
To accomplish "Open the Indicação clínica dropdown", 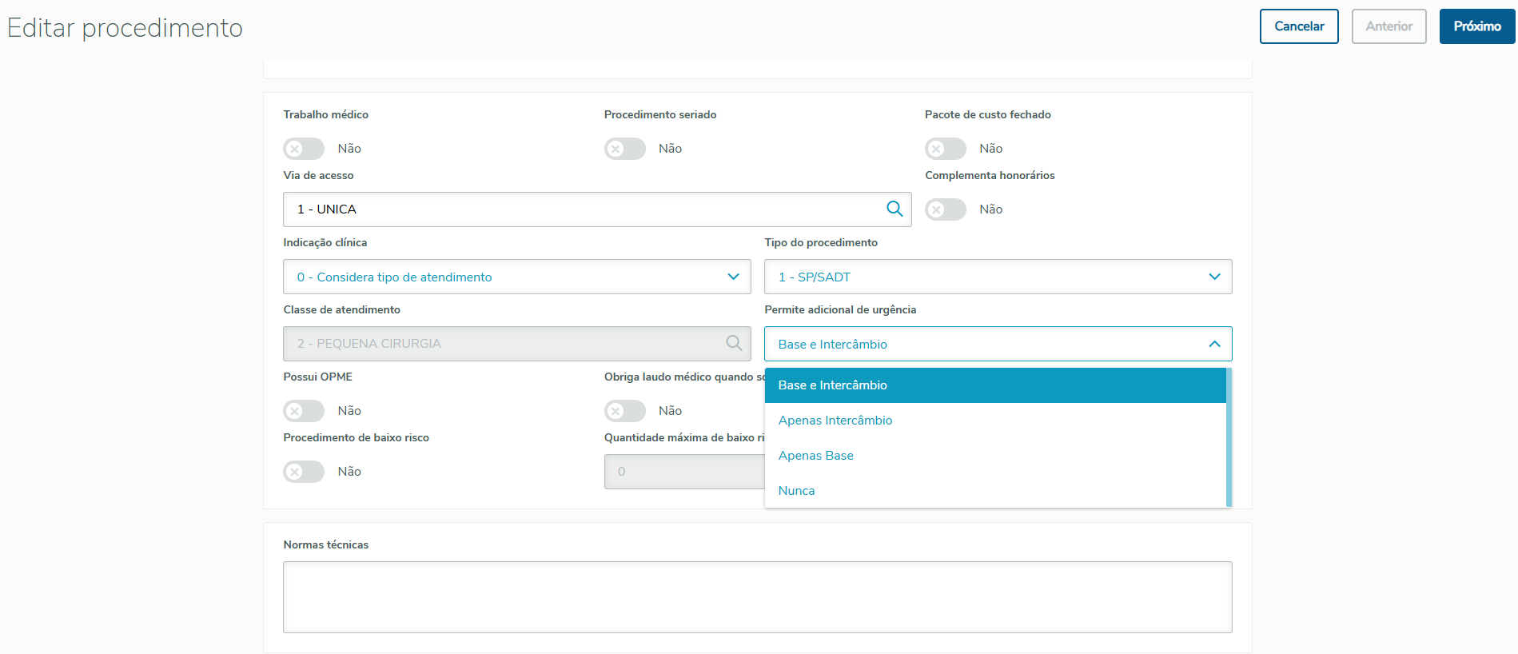I will [516, 277].
